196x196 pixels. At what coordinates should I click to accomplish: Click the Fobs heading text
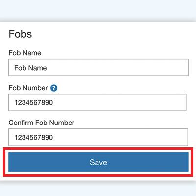20,34
